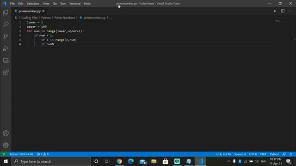Change CRLF end of line sequence
The height and width of the screenshot is (166, 296).
coord(263,154)
